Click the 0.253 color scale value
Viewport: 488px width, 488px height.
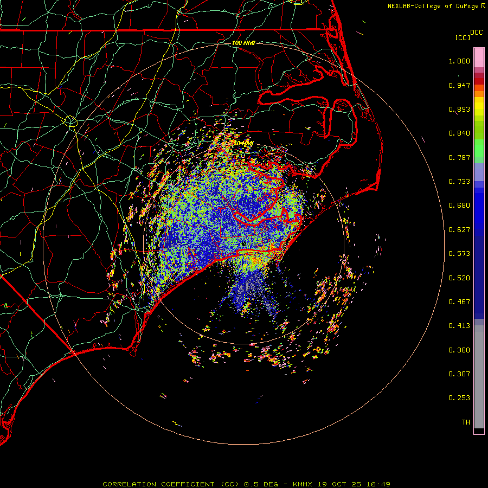pyautogui.click(x=459, y=398)
